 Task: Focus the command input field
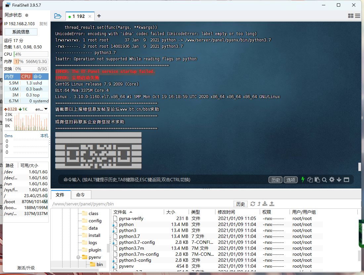pos(162,180)
